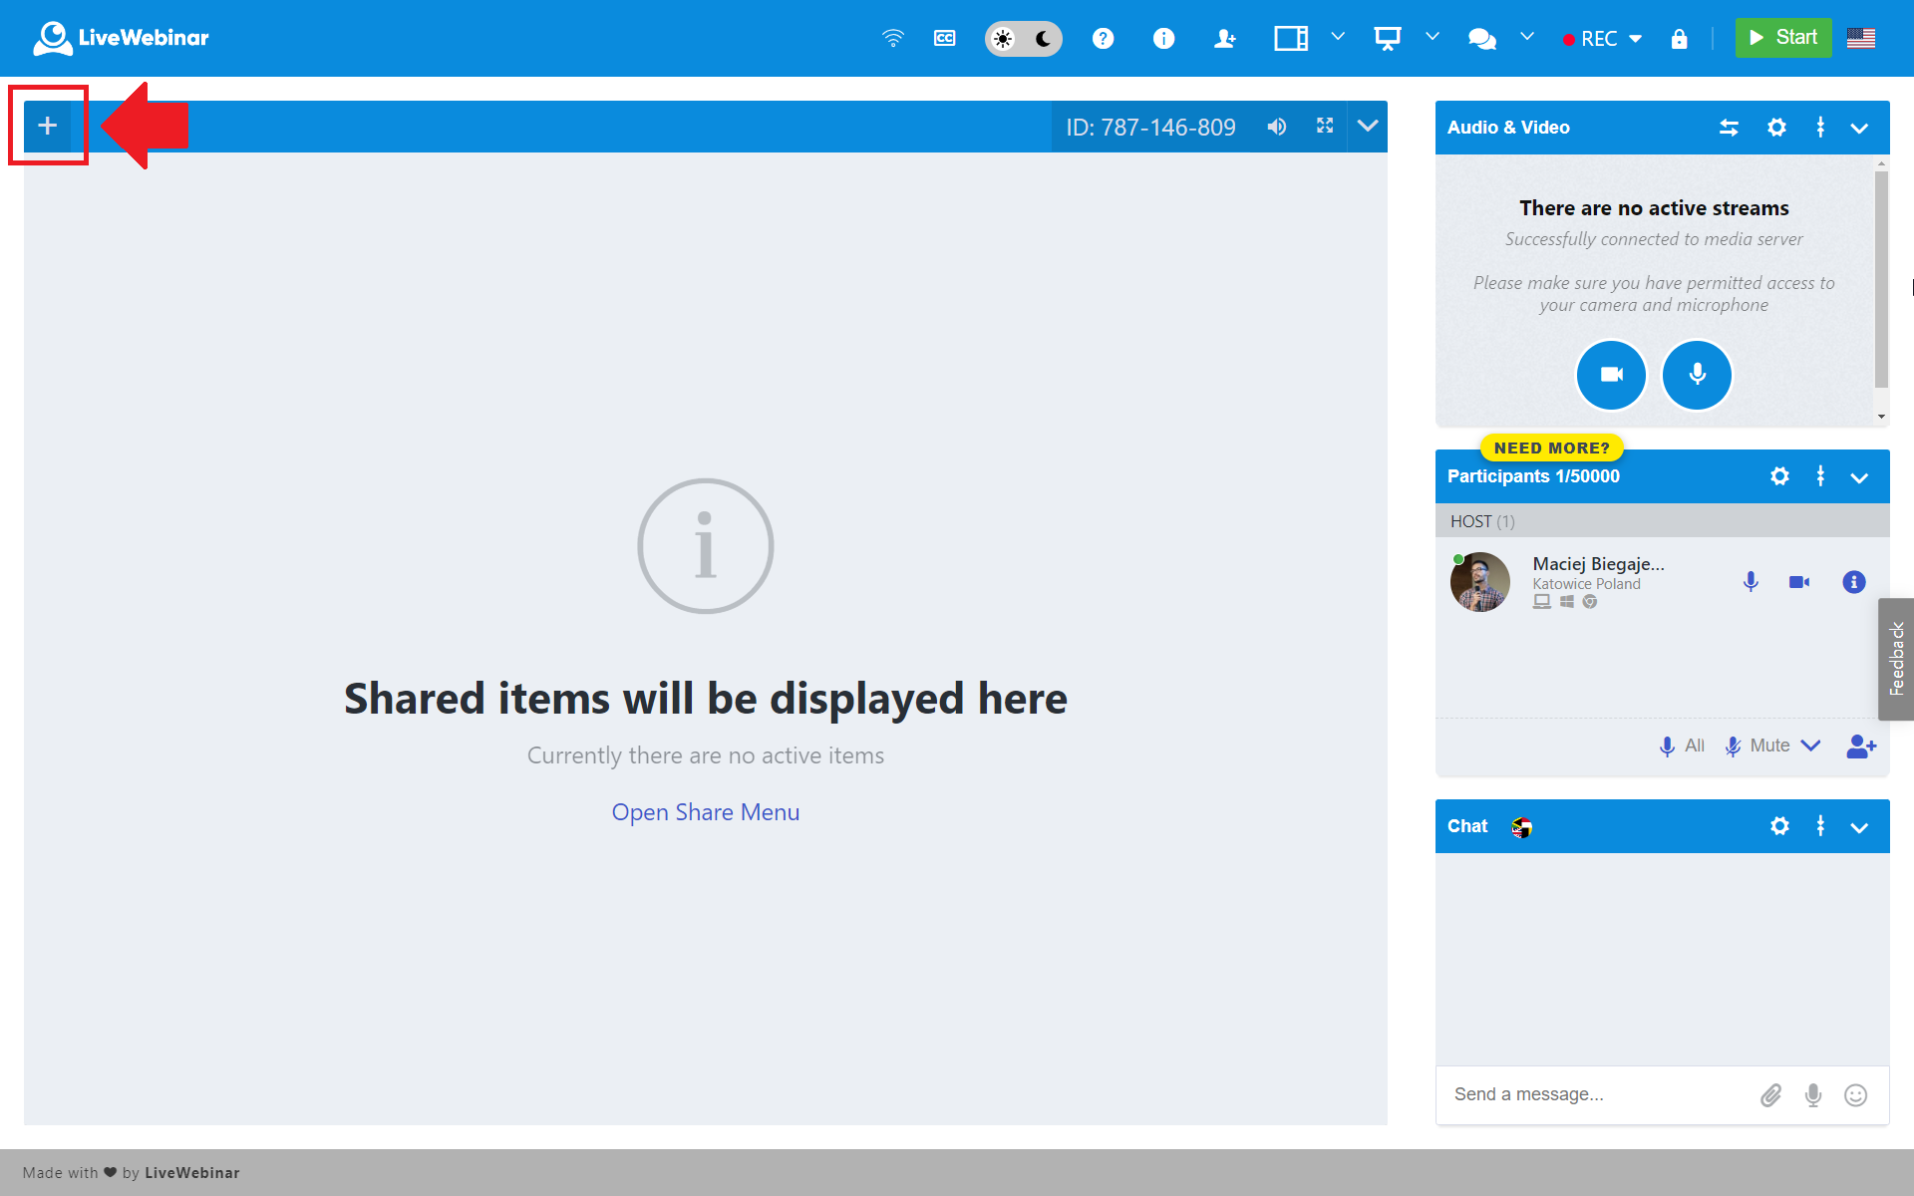1914x1196 pixels.
Task: Open the REC recording dropdown
Action: coord(1635,39)
